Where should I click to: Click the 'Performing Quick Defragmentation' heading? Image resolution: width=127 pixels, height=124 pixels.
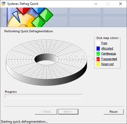click(29, 31)
